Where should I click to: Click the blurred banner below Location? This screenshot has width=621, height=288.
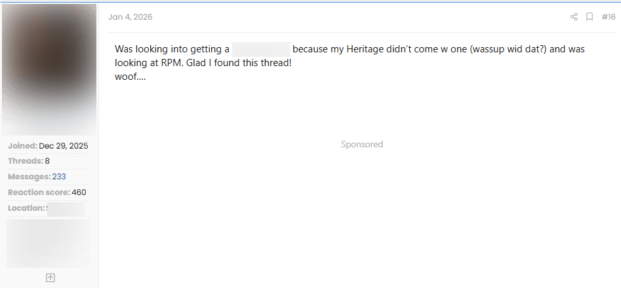[x=49, y=243]
